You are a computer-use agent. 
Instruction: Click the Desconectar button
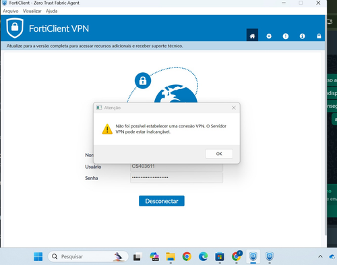(162, 201)
